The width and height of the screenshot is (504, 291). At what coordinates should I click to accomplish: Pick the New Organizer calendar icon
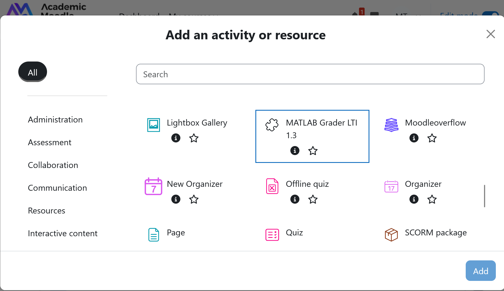(x=153, y=186)
